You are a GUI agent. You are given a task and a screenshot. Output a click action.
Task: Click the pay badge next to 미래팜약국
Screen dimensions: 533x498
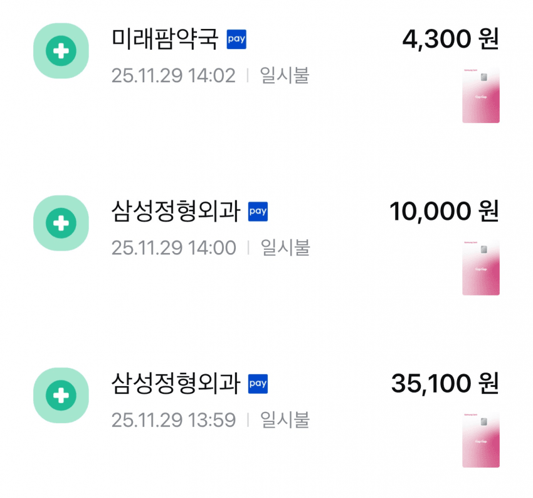tap(236, 39)
